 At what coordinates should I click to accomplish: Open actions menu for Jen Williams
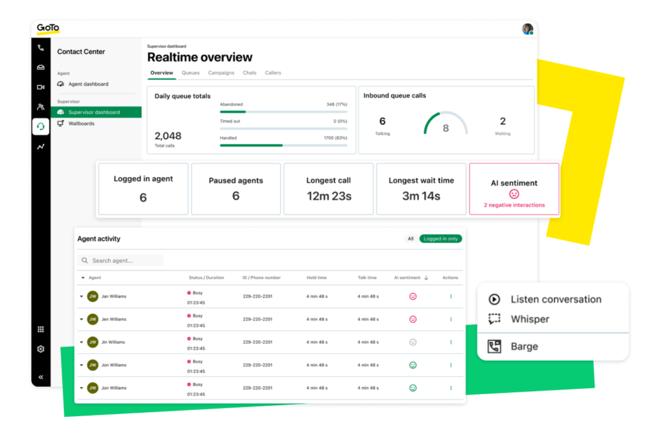[x=451, y=319]
